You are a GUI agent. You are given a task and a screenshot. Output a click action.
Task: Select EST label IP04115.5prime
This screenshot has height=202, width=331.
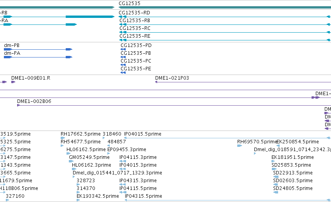pos(138,189)
